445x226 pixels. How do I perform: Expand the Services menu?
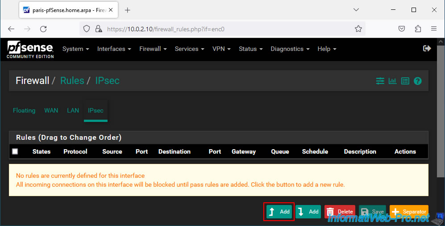coord(190,49)
